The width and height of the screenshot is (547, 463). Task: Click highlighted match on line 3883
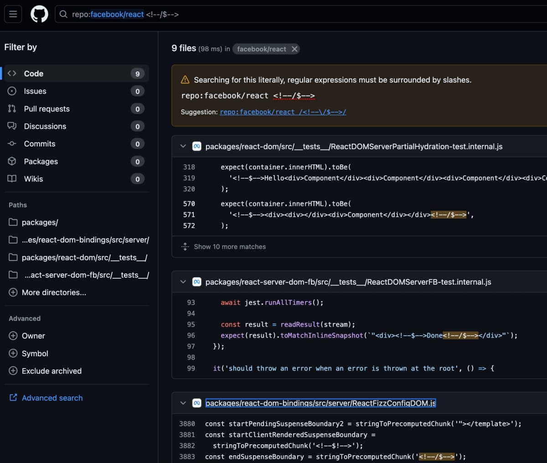point(437,457)
